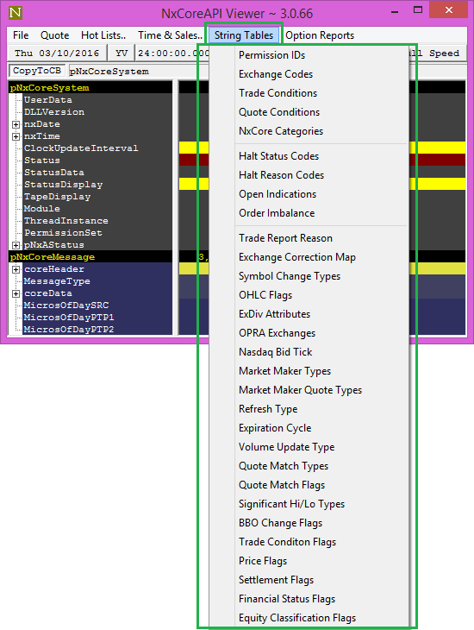Select Price Flags entry

tap(263, 561)
